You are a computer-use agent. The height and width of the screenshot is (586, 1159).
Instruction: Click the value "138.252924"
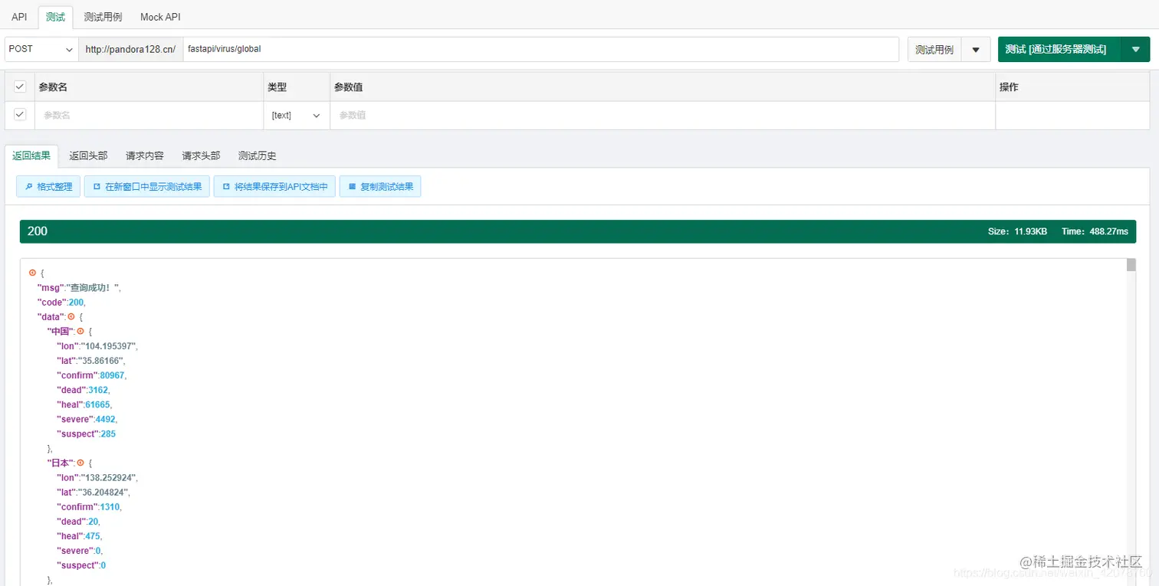coord(110,477)
